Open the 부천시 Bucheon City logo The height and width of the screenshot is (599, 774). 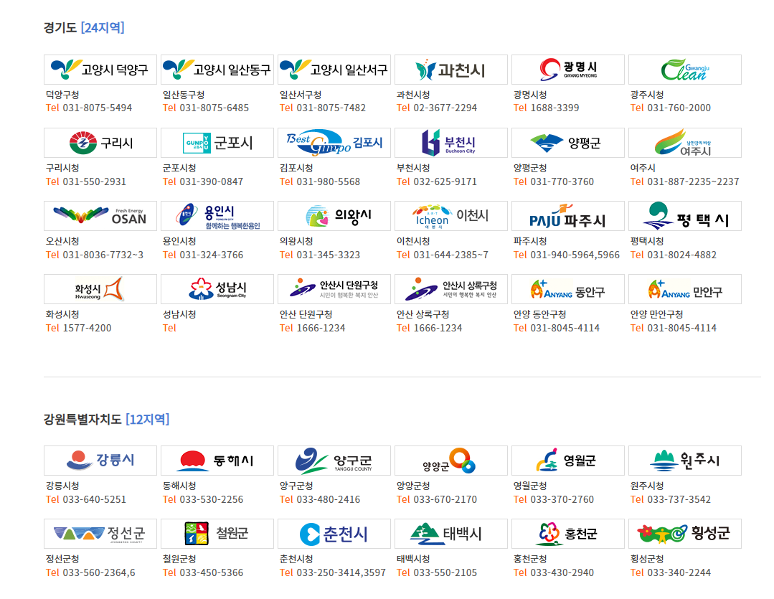451,143
